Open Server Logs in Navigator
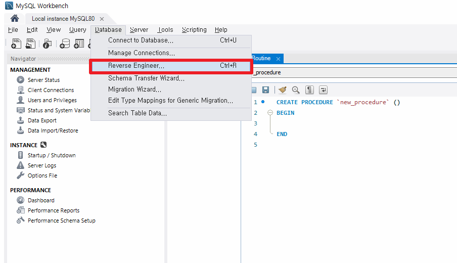Screen dimensions: 457x263 click(42, 165)
